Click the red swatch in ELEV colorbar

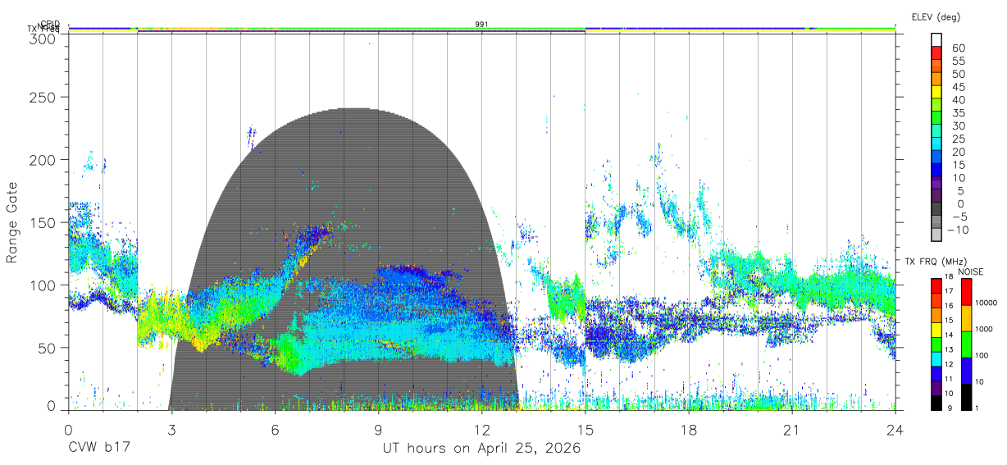tap(936, 52)
